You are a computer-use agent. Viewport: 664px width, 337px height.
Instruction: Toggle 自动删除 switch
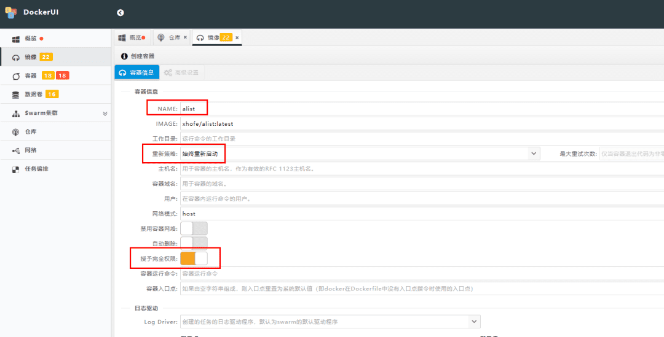coord(194,243)
